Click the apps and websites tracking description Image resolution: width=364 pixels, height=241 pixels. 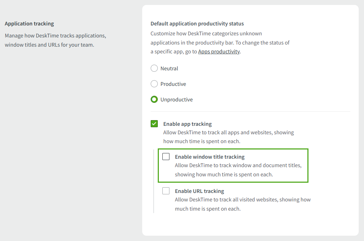[229, 137]
